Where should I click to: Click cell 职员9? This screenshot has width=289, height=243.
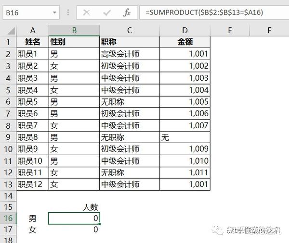click(x=33, y=149)
